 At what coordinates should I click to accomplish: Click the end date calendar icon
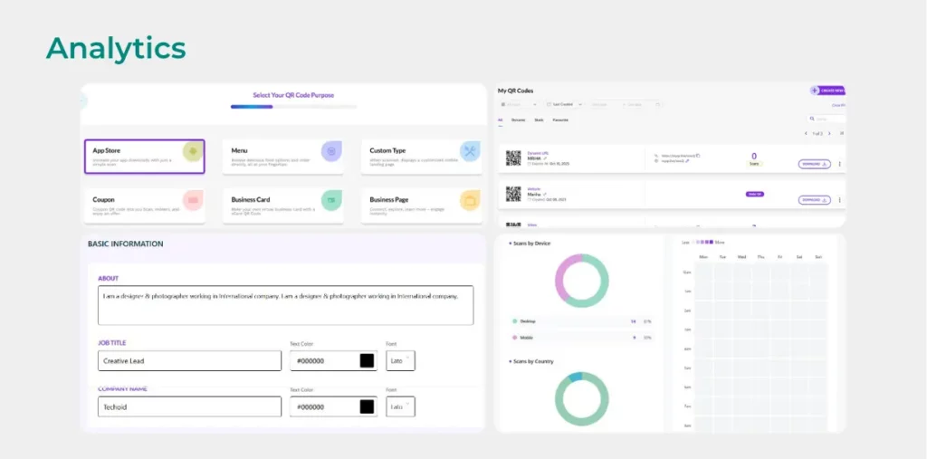pos(657,105)
